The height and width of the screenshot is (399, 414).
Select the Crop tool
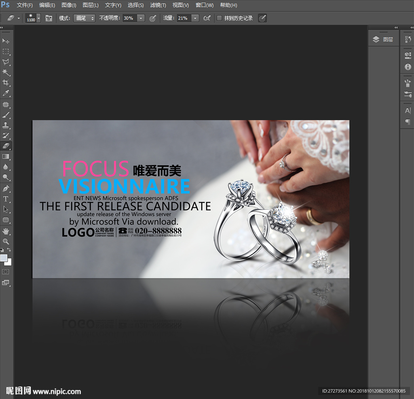tap(6, 82)
